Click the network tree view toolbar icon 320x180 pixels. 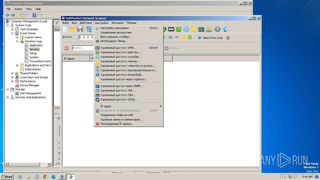click(89, 29)
